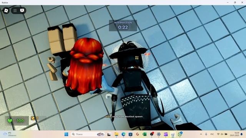This screenshot has width=246, height=138.
Task: Open the Wi-Fi network tray icon
Action: tap(218, 134)
